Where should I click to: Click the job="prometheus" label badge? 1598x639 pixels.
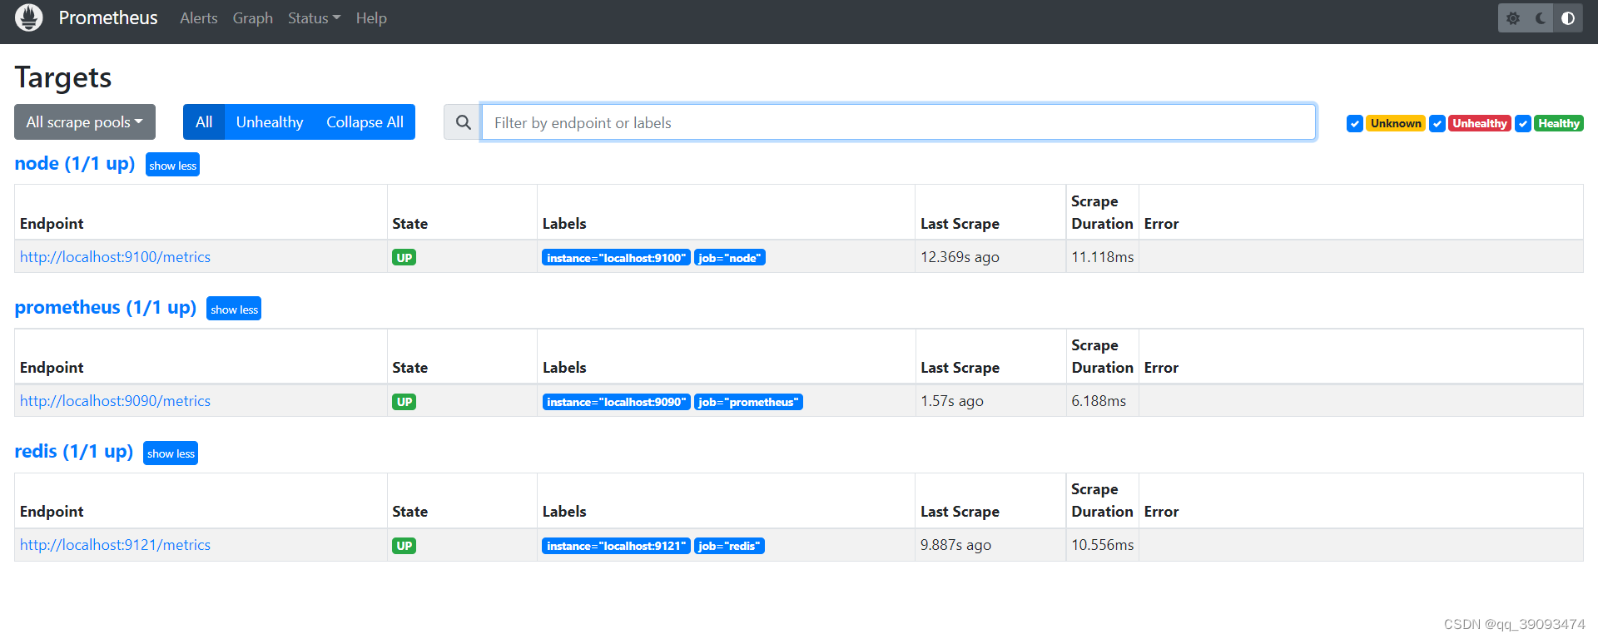748,402
